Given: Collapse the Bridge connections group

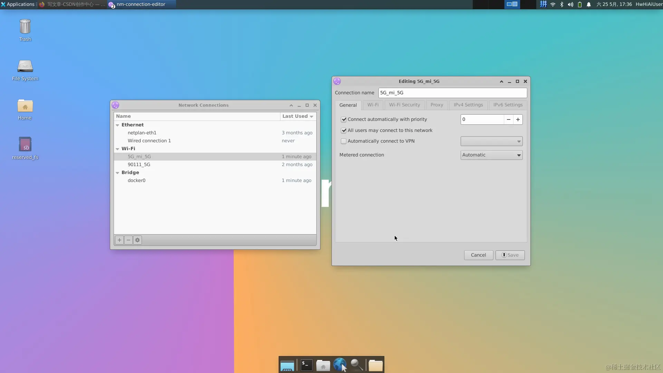Looking at the screenshot, I should (117, 173).
